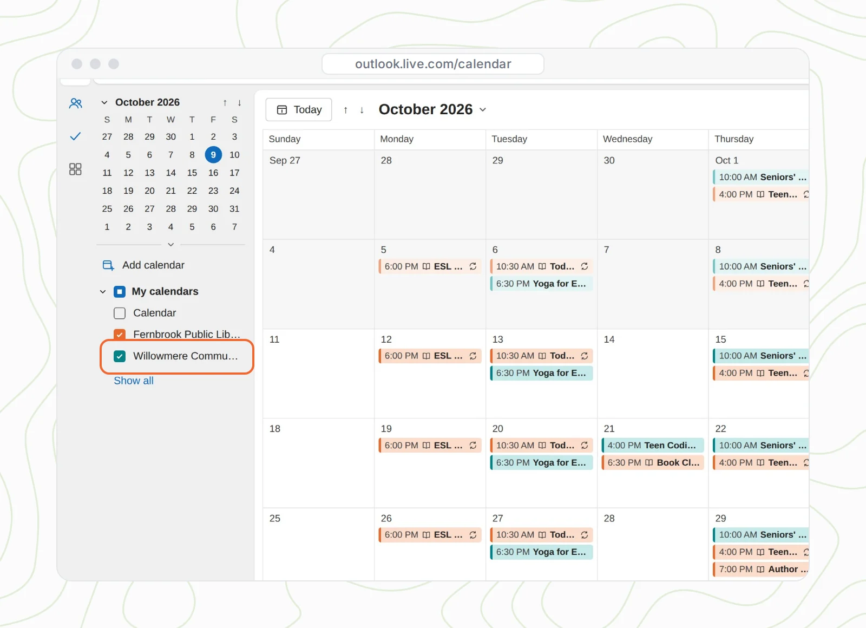
Task: Open Oct 1 10:00 AM Seniors' event
Action: point(761,177)
